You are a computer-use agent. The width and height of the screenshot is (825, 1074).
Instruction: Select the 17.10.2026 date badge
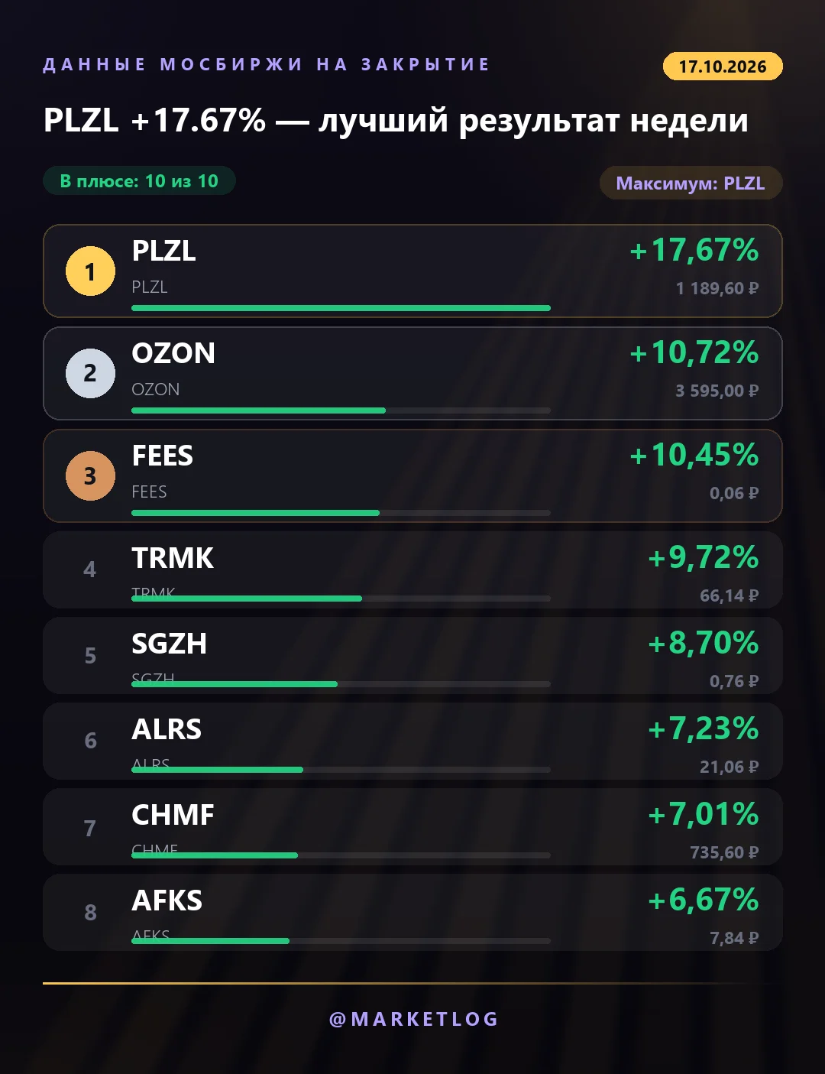pos(723,67)
